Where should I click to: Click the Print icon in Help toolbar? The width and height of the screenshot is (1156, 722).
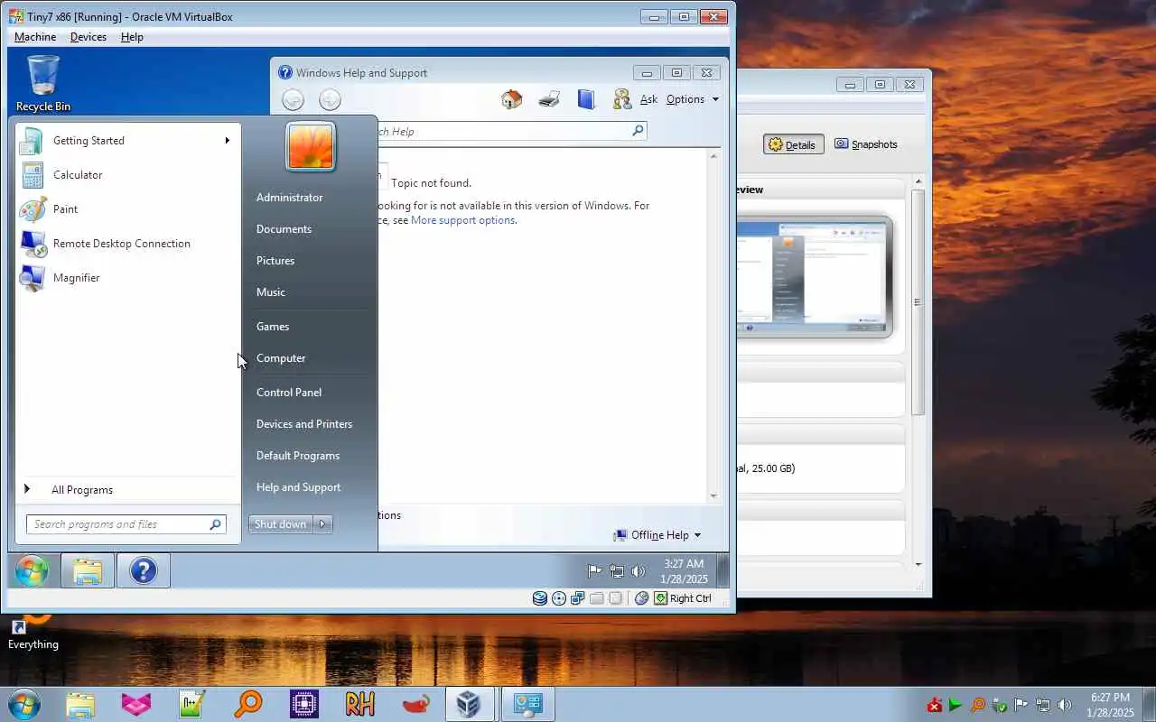point(549,99)
